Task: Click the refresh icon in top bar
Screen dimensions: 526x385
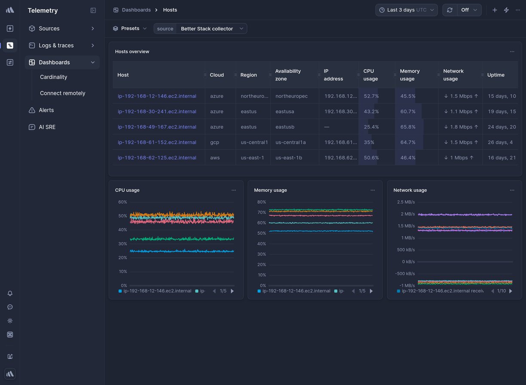Action: click(x=450, y=10)
